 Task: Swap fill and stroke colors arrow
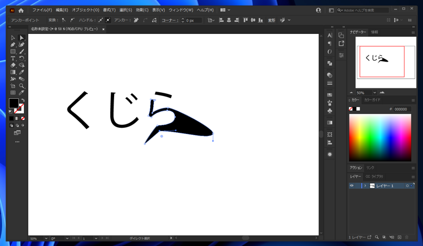(x=23, y=101)
